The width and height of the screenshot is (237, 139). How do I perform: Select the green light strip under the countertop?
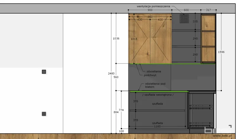pyautogui.click(x=159, y=91)
